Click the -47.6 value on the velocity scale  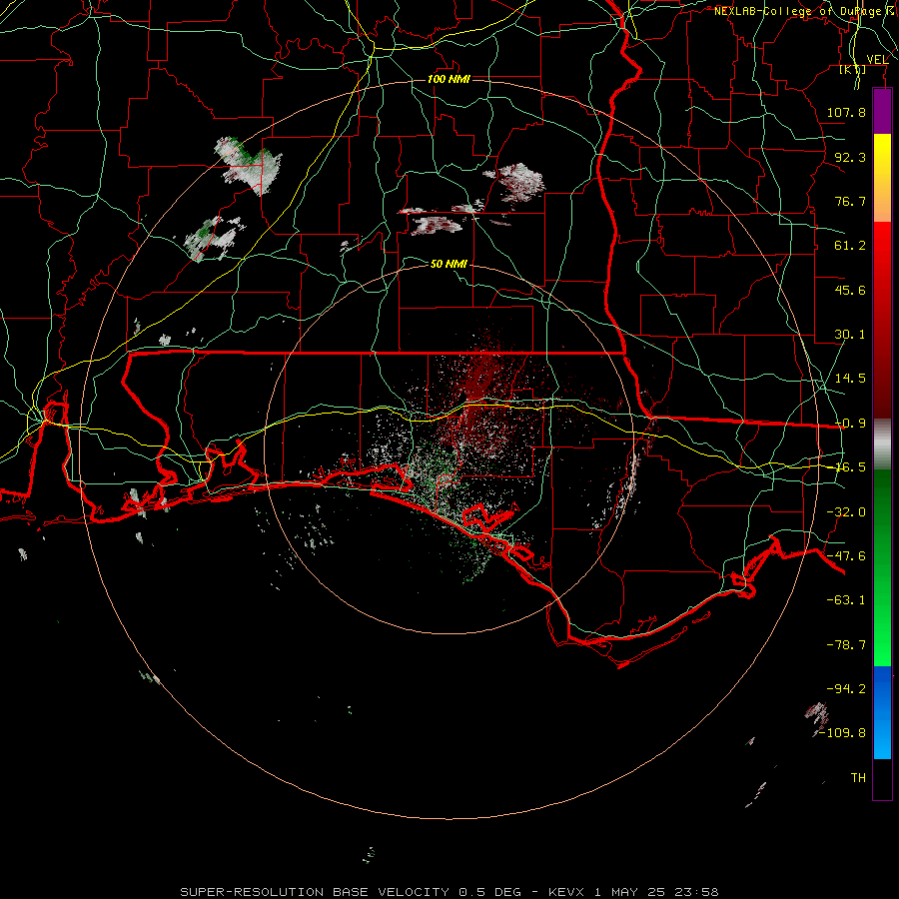click(x=846, y=556)
